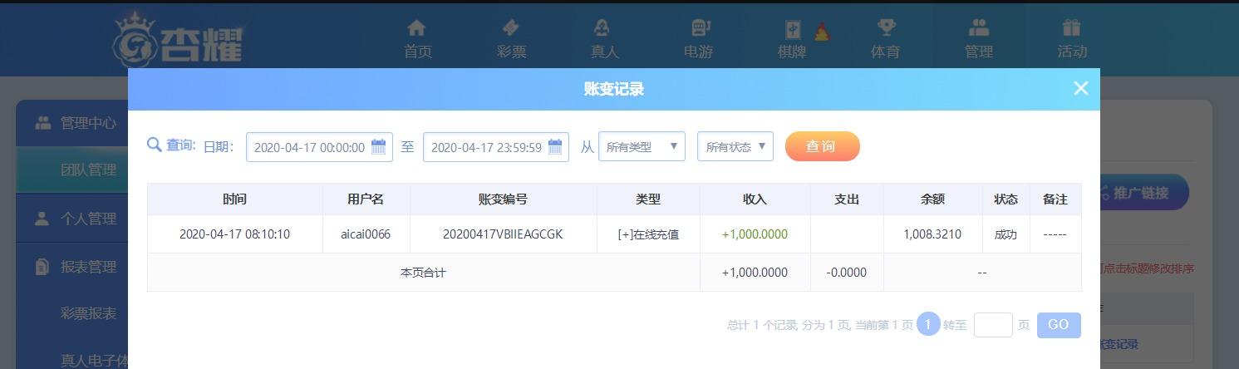Screen dimensions: 1239x369
Task: Open calendar picker for start date
Action: click(x=378, y=147)
